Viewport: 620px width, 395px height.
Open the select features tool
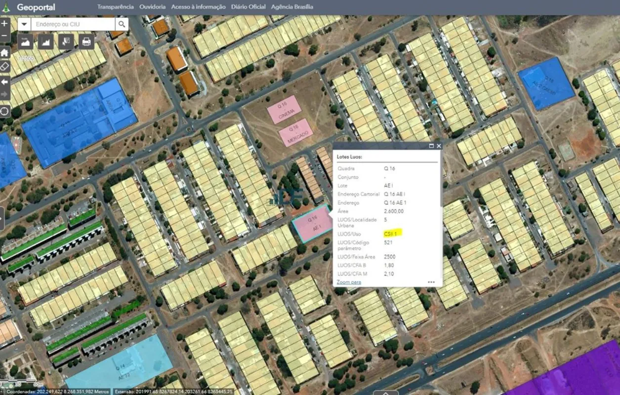pos(66,41)
